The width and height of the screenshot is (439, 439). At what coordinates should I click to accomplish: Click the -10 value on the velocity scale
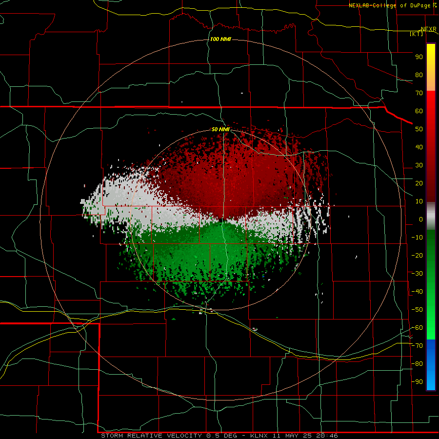417,238
